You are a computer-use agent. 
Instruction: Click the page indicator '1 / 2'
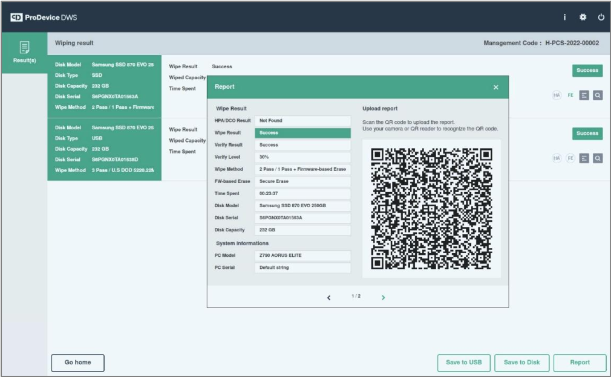[356, 296]
